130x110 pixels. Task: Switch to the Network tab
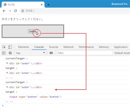pos(69,47)
